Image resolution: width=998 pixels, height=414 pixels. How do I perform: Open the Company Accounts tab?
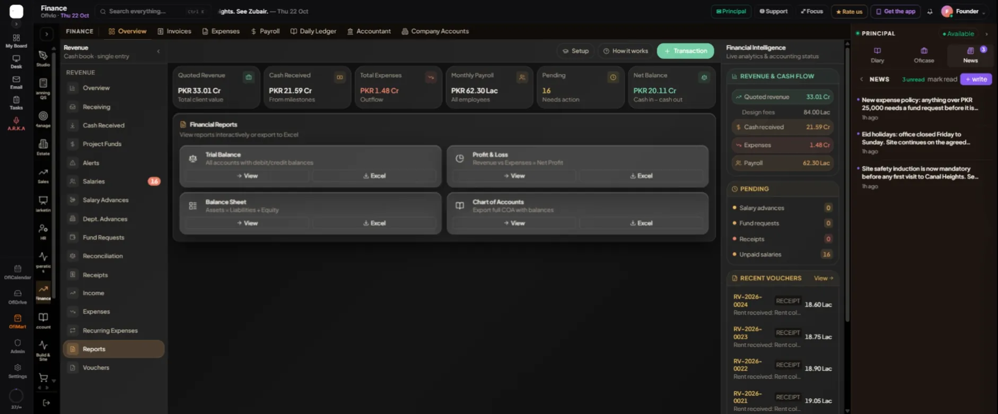coord(435,31)
